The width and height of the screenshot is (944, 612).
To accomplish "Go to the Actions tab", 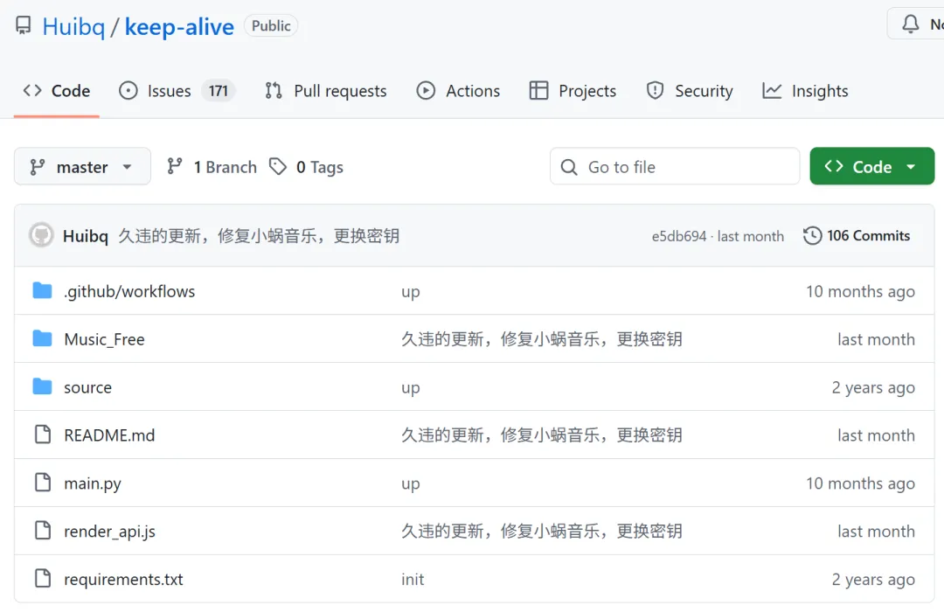I will point(458,91).
